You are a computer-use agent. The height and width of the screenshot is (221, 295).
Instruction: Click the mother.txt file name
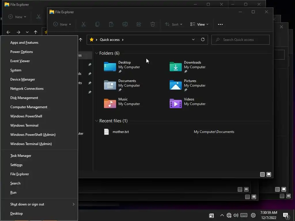pos(121,132)
